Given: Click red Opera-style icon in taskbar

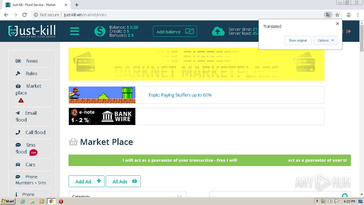Looking at the screenshot, I should pyautogui.click(x=61, y=201).
